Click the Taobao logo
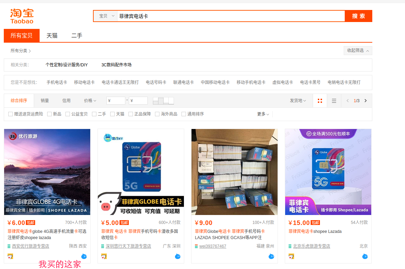This screenshot has height=269, width=405. [22, 16]
